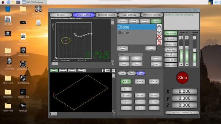Open the file manager from the taskbar

tap(13, 2)
